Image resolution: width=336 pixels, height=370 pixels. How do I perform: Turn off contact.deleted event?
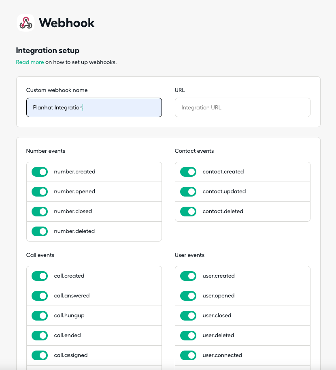[x=188, y=212]
